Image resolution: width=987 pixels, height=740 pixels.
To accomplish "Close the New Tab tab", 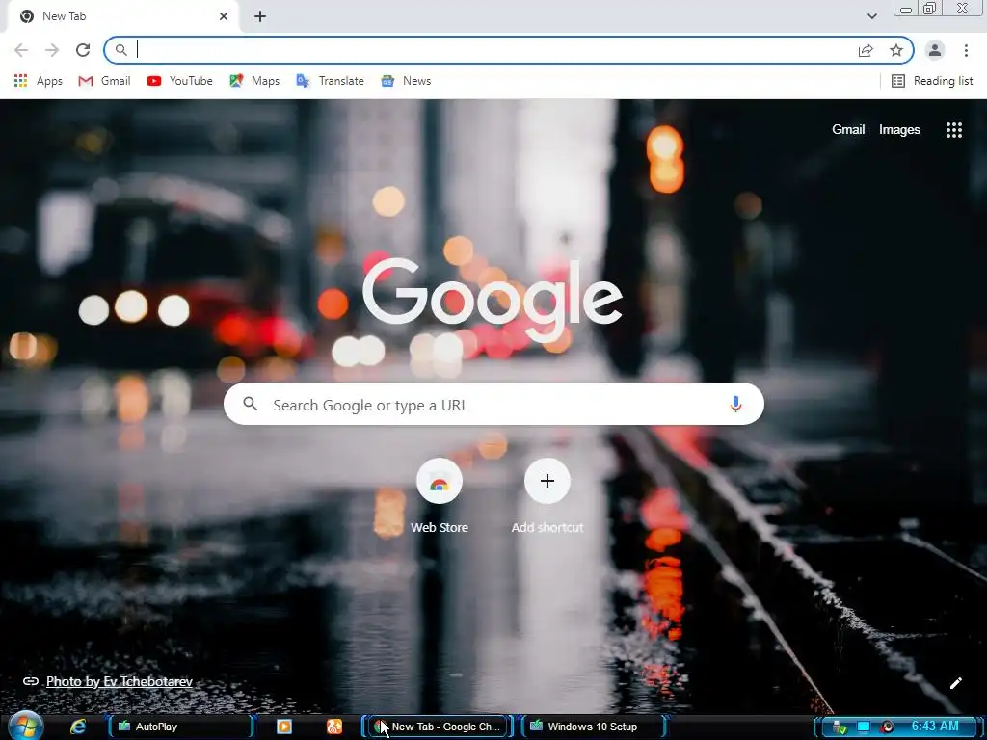I will [224, 16].
